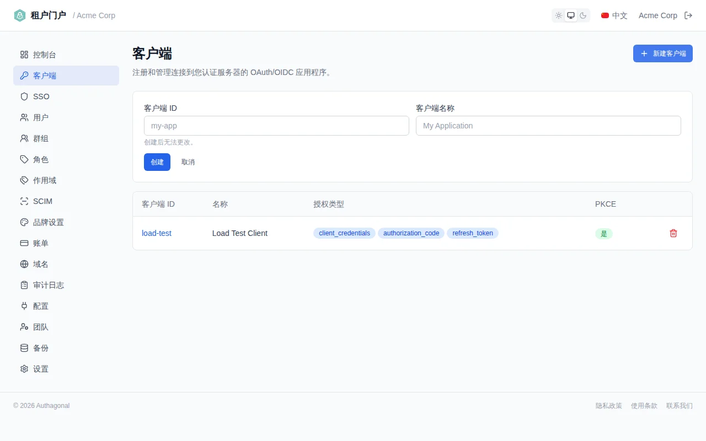Switch to dark theme moon icon

[x=583, y=15]
